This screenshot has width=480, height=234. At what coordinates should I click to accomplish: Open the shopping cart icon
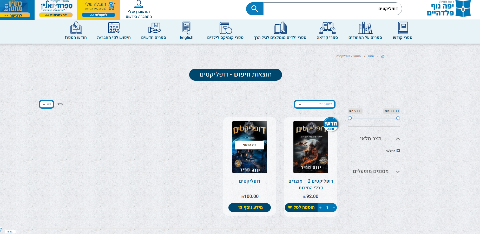111,5
